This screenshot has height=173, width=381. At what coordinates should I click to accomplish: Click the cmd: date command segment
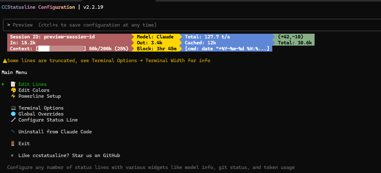227,49
